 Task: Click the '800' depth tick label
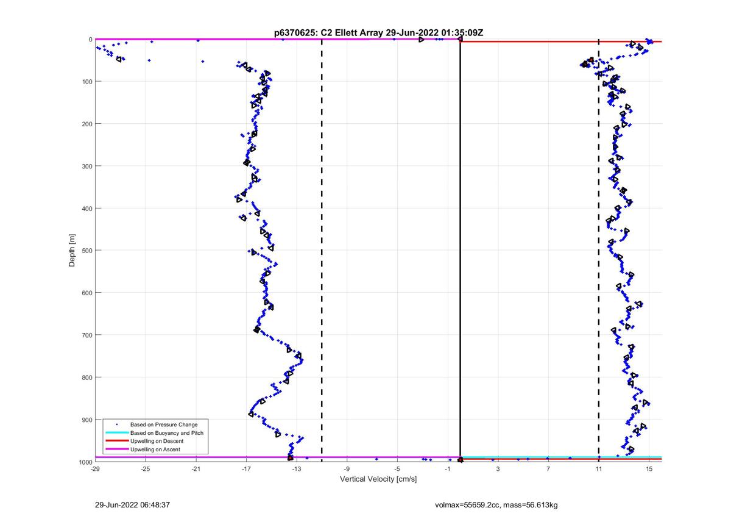tap(87, 378)
